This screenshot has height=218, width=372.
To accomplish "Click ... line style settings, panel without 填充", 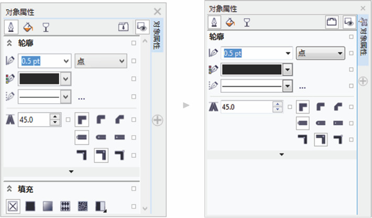I will (302, 88).
